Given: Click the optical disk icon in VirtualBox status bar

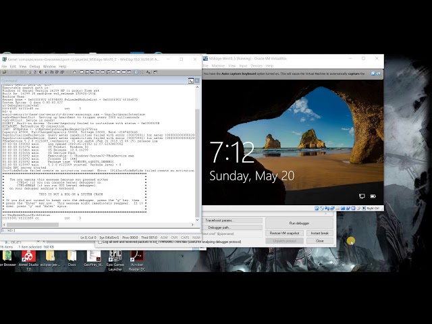Looking at the screenshot, I should 321,209.
